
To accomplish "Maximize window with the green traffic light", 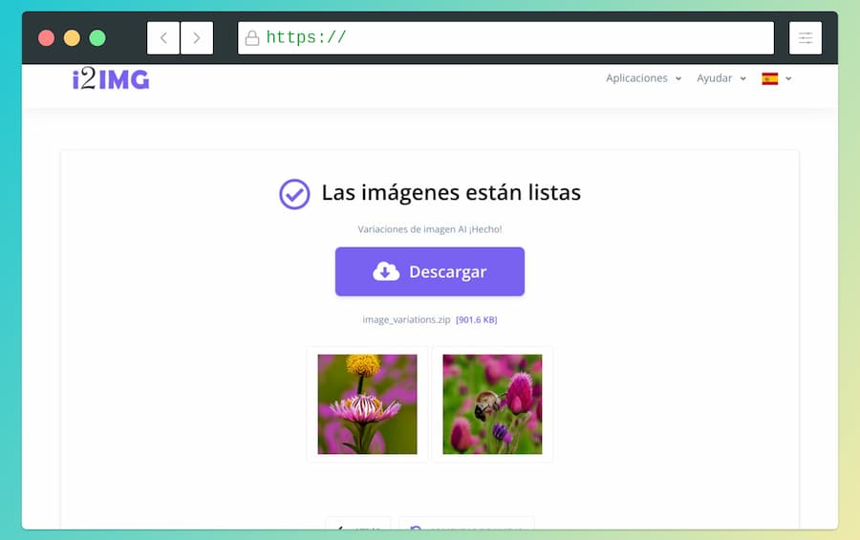I will (97, 38).
